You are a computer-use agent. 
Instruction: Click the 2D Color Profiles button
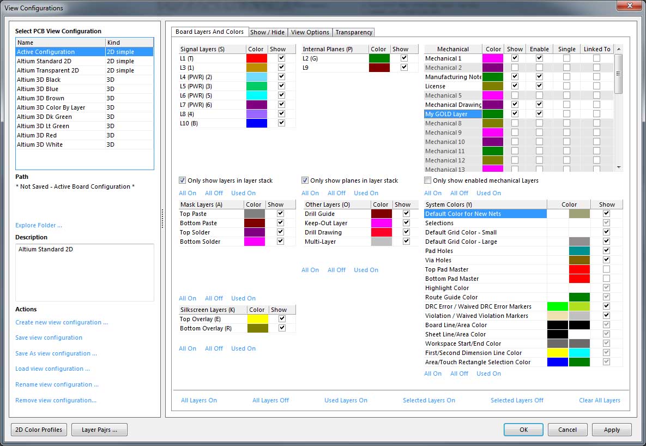tap(39, 430)
